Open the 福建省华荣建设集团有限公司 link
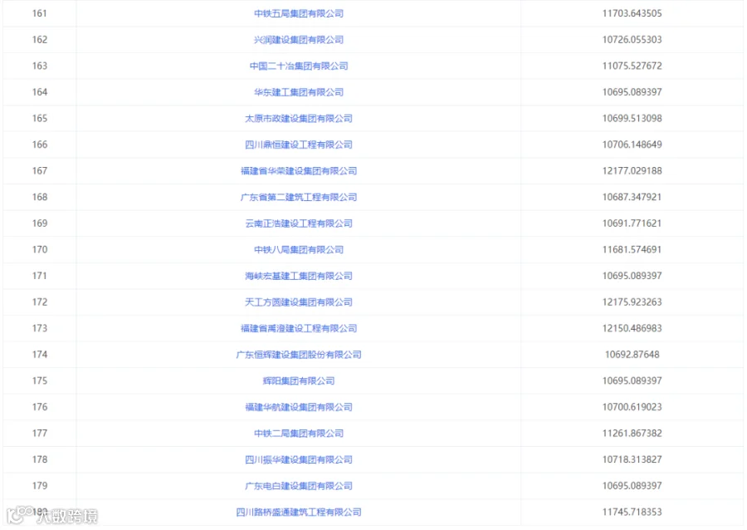Screen dimensions: 747x530 click(299, 170)
